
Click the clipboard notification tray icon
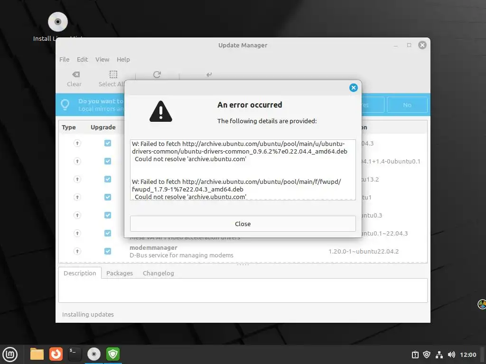415,355
